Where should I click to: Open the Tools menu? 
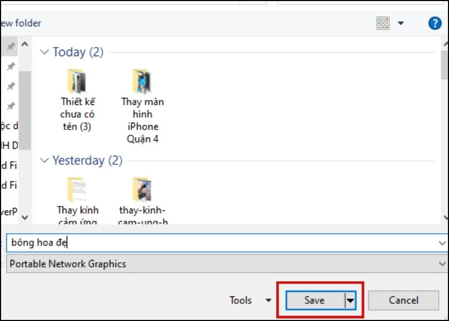[x=250, y=300]
